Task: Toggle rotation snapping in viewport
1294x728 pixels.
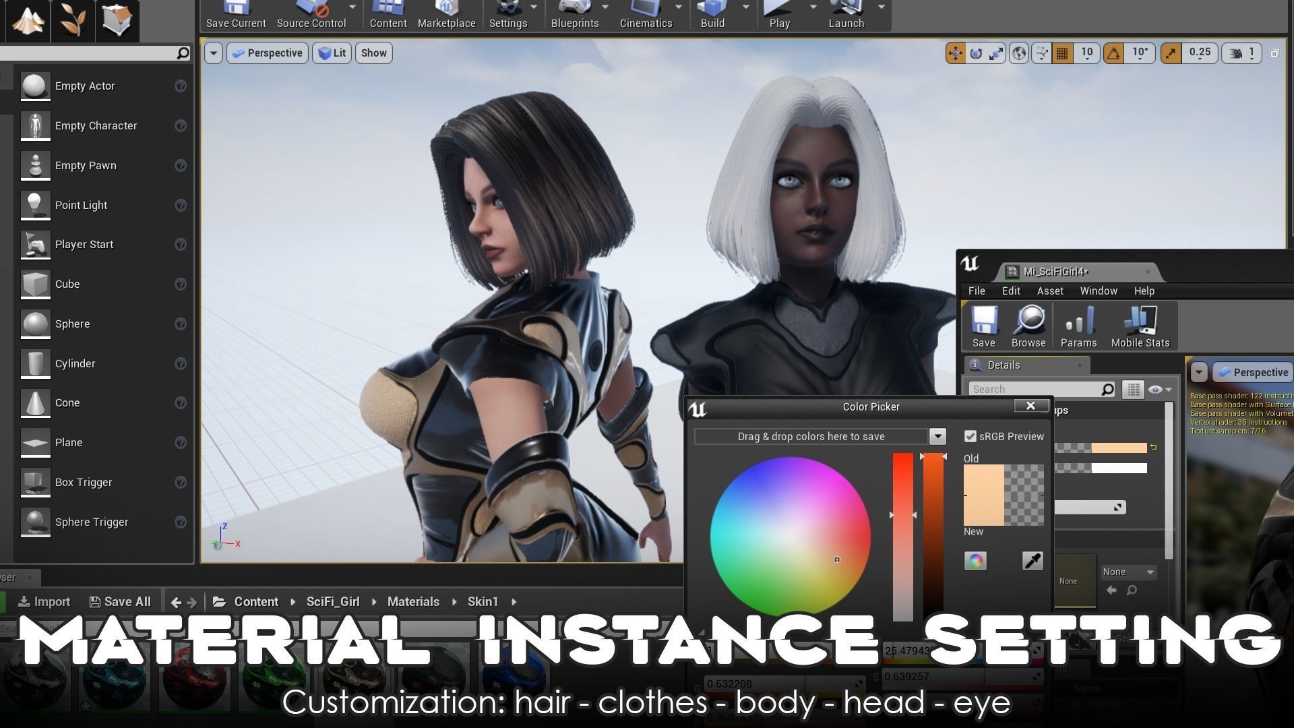Action: [1113, 53]
